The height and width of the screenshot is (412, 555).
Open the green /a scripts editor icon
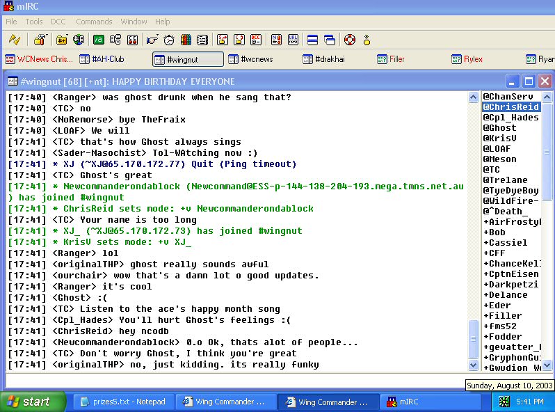click(x=99, y=40)
